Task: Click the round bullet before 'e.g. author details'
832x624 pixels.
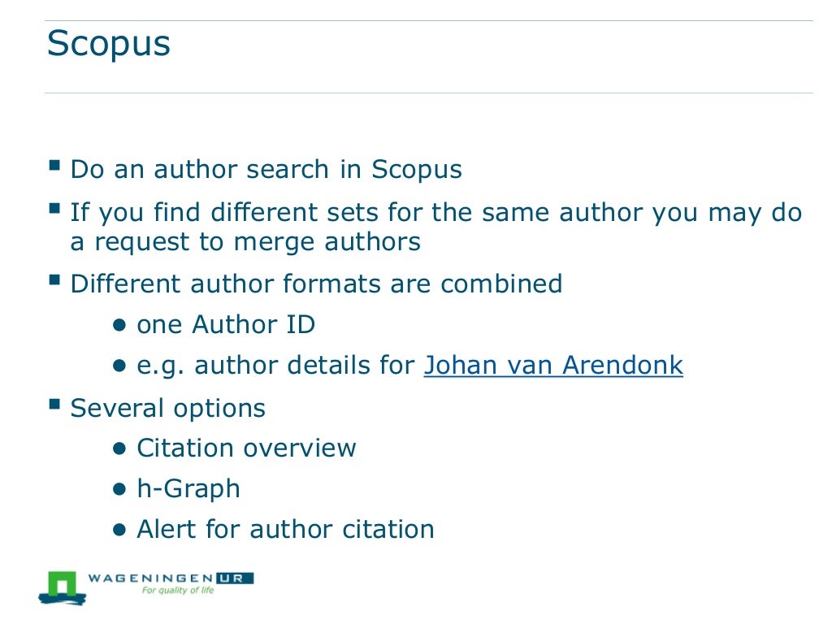Action: (x=119, y=366)
